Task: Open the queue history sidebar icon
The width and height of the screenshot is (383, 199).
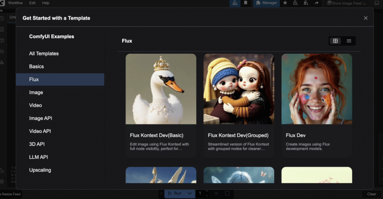Action: pyautogui.click(x=2, y=18)
